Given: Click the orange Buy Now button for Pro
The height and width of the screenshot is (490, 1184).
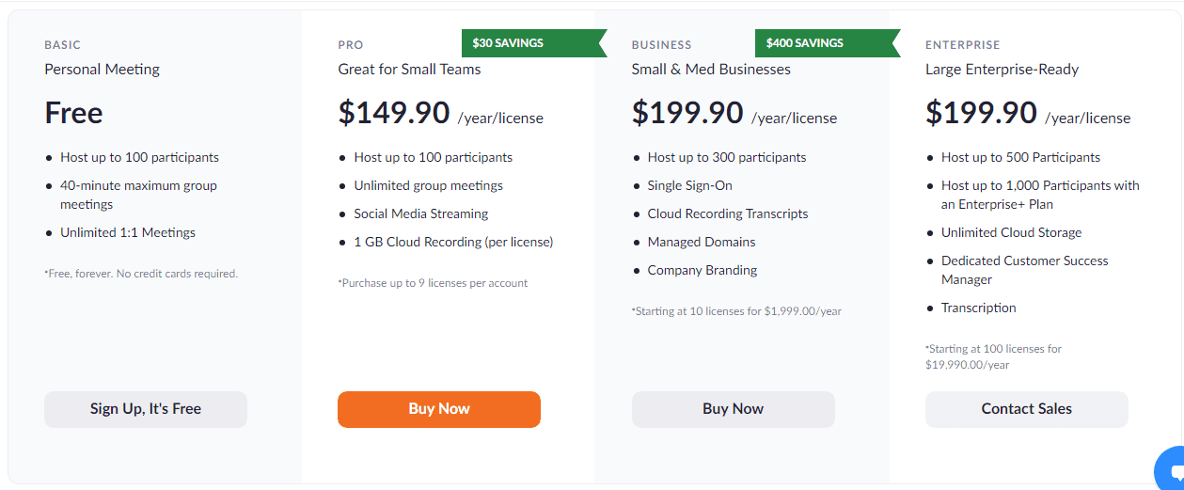Looking at the screenshot, I should [439, 409].
